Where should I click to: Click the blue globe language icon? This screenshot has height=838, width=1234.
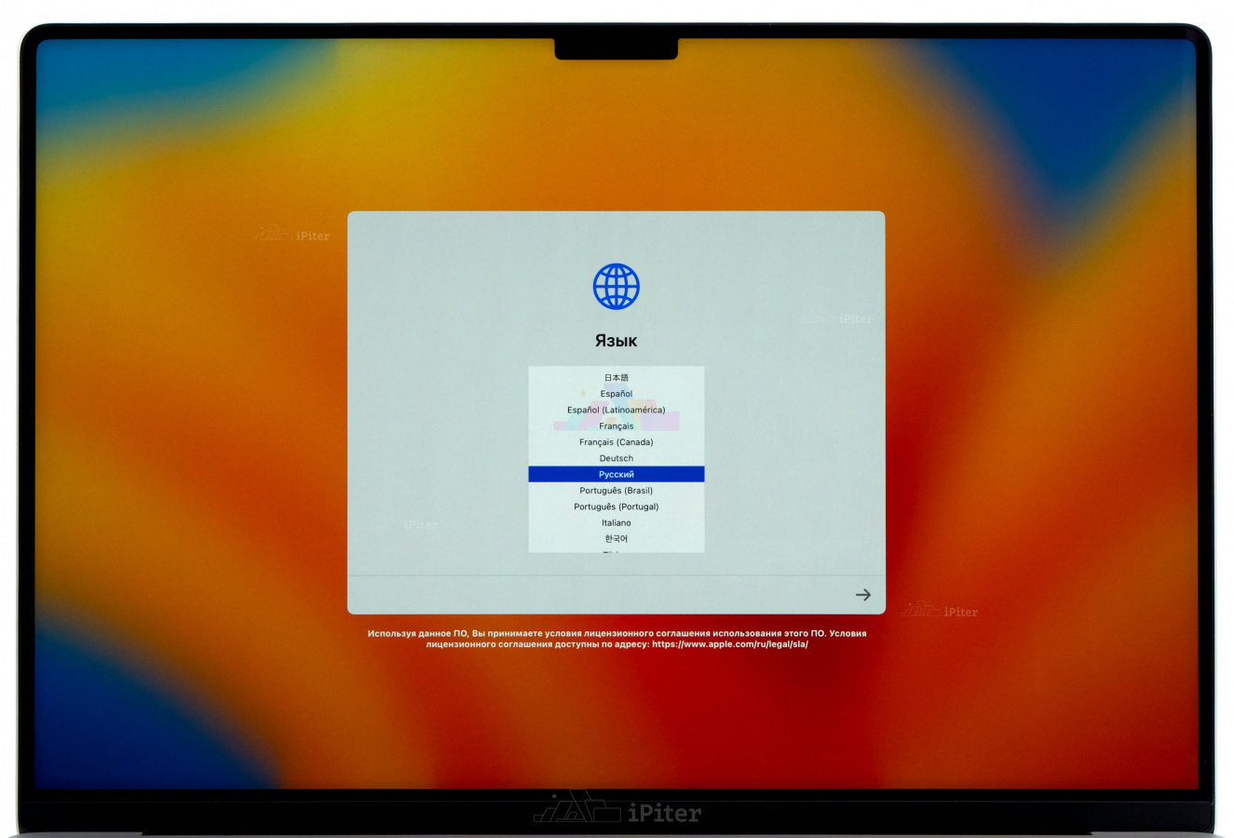click(x=617, y=287)
